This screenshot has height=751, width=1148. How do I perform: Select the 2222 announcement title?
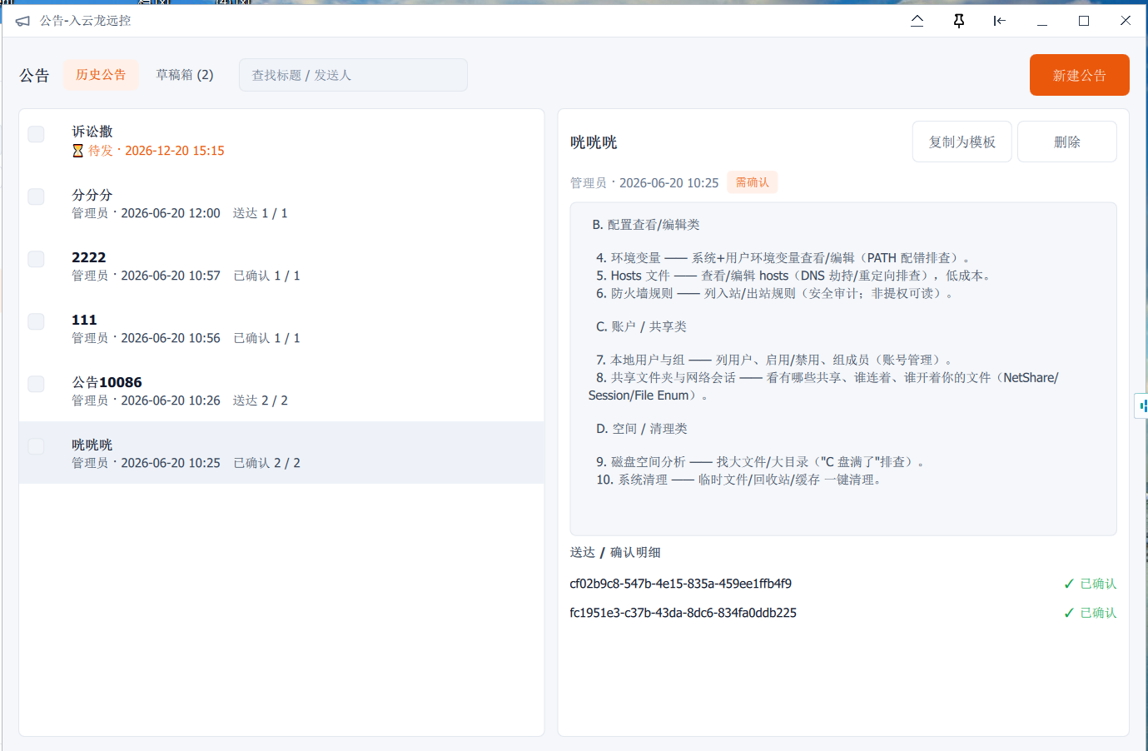coord(89,257)
